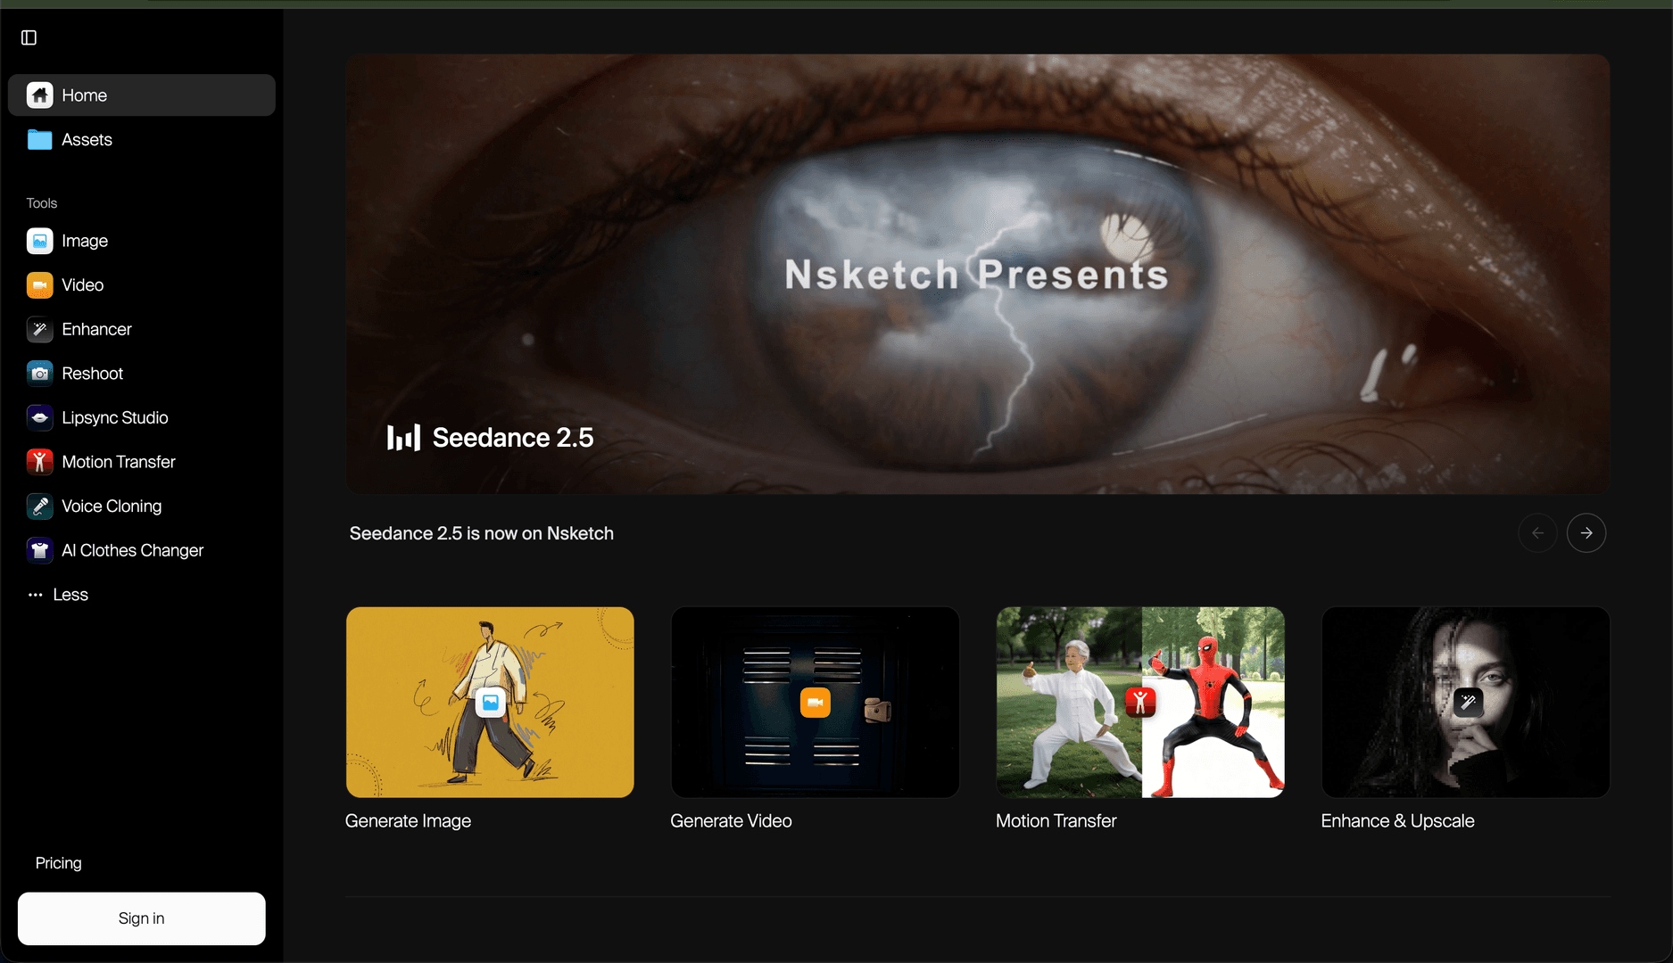Open the Reshoot camera icon
The width and height of the screenshot is (1673, 963).
pyautogui.click(x=39, y=374)
